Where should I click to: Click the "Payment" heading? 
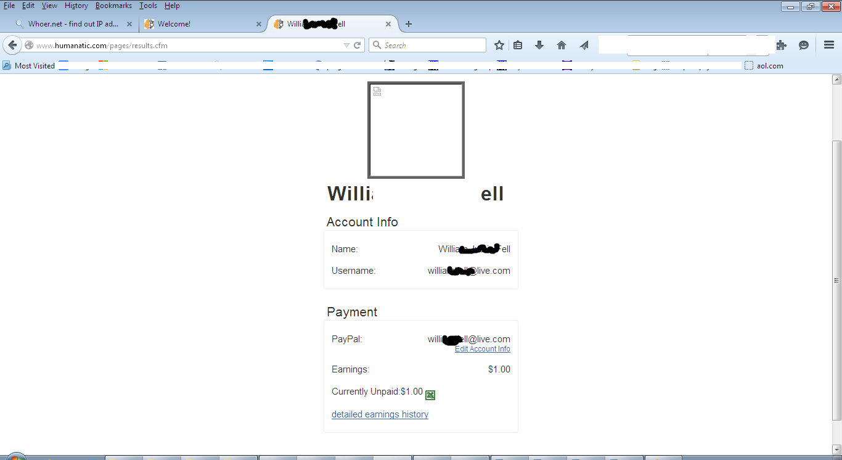pos(352,312)
